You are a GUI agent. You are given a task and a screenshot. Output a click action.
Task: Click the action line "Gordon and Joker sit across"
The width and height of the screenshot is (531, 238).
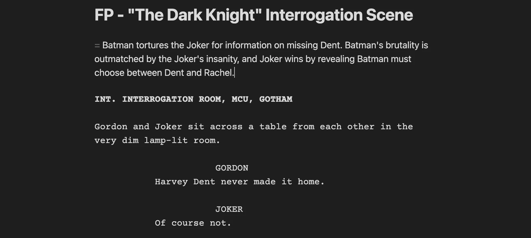pyautogui.click(x=254, y=127)
